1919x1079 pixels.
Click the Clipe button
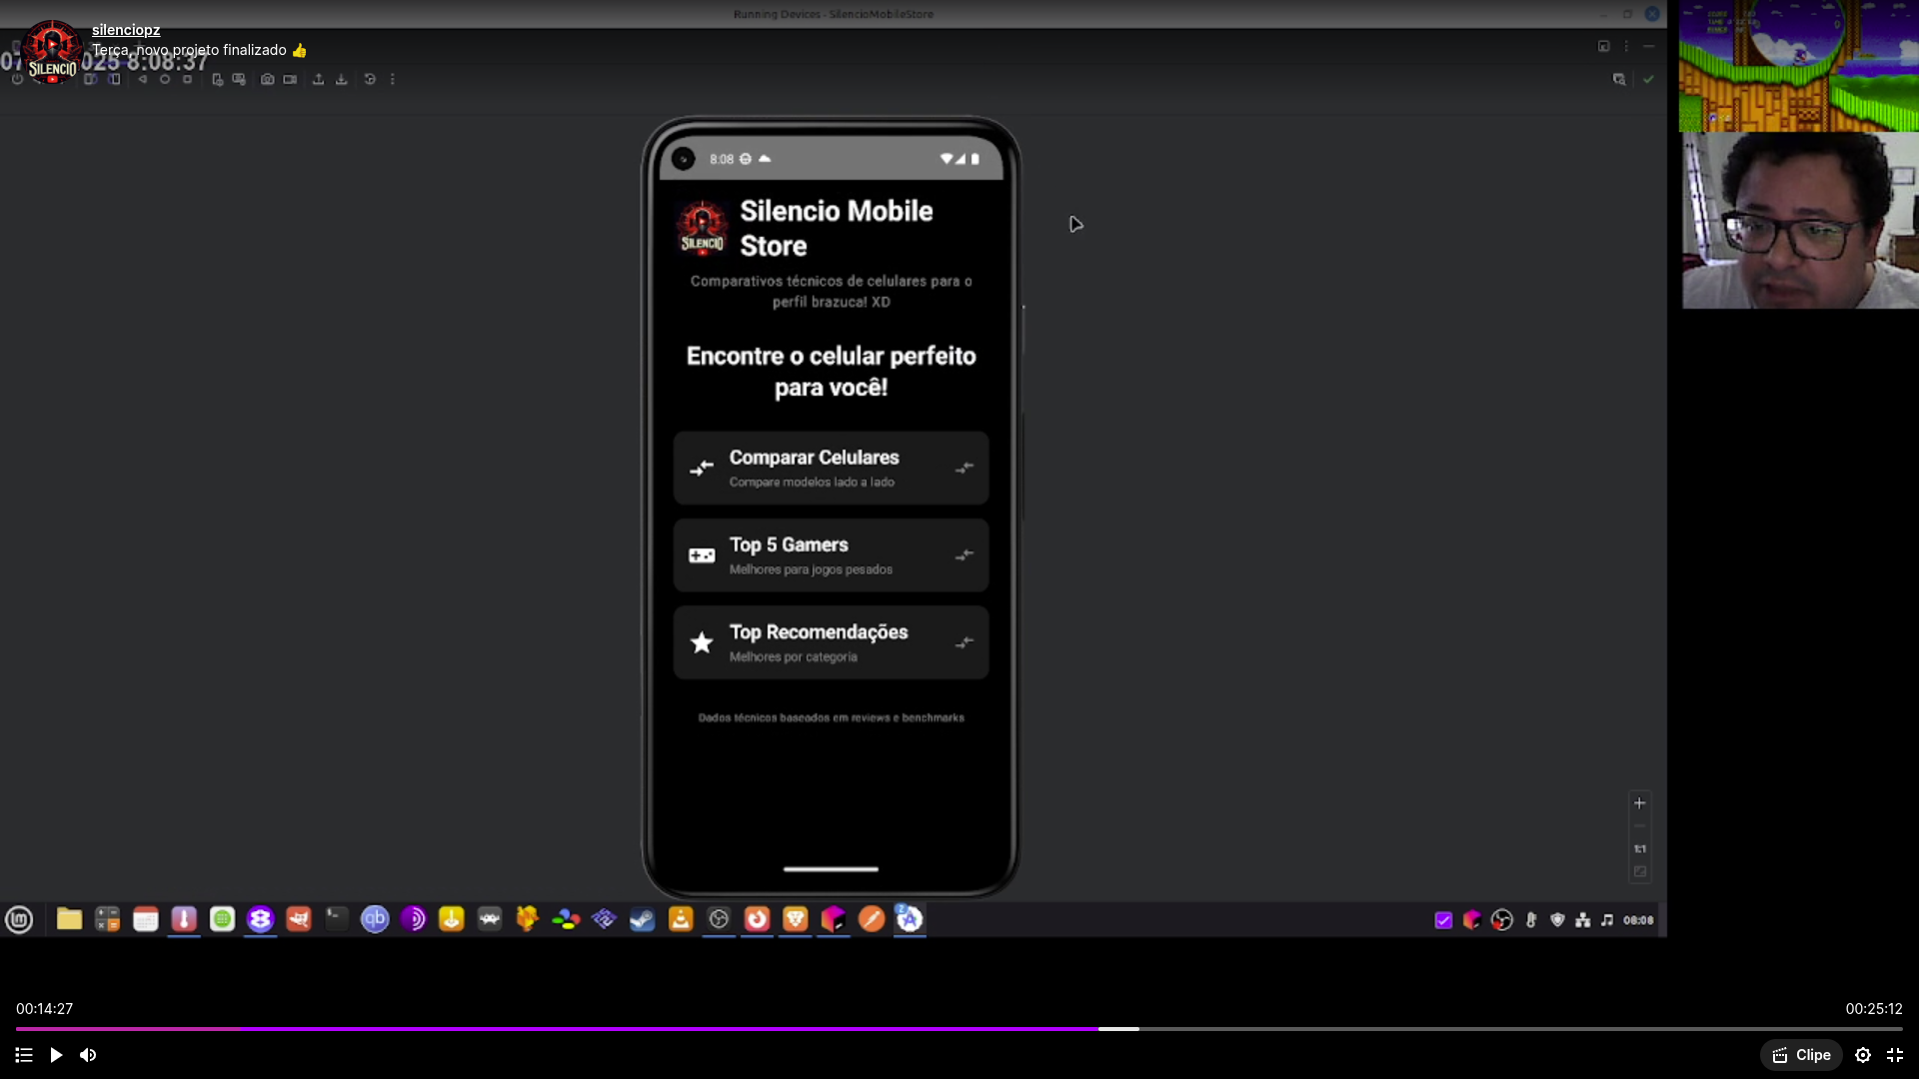click(1801, 1055)
